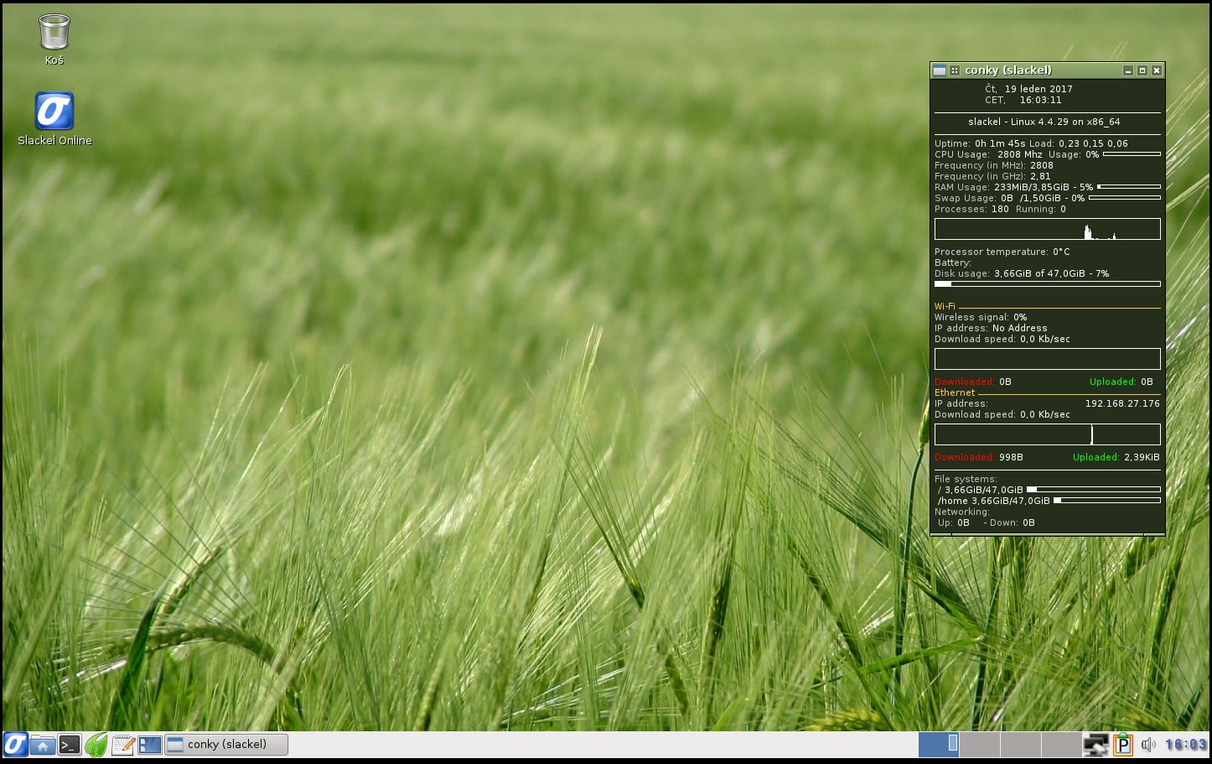Open the conky window menu icon in titlebar
This screenshot has width=1212, height=764.
click(x=940, y=70)
